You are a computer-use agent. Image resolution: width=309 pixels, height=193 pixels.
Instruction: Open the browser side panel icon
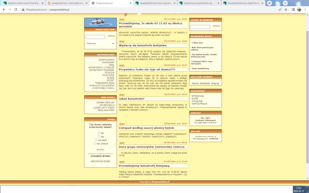pyautogui.click(x=293, y=10)
